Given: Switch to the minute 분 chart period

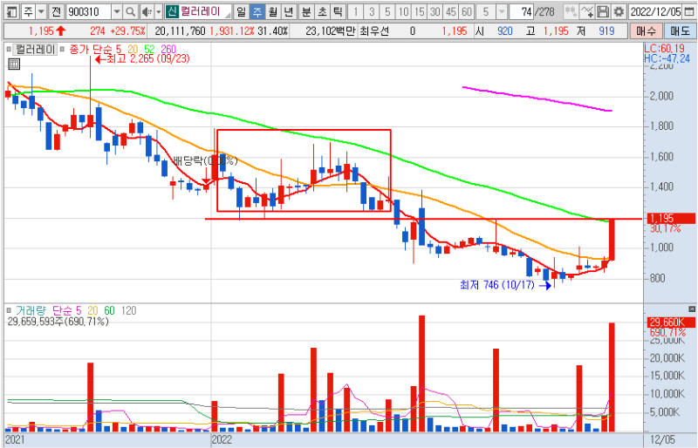Looking at the screenshot, I should click(306, 11).
